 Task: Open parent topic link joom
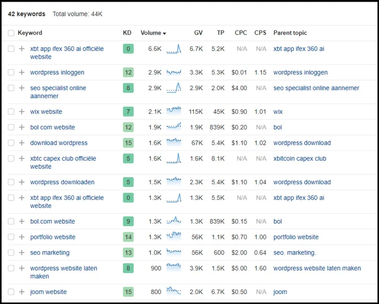(x=280, y=292)
